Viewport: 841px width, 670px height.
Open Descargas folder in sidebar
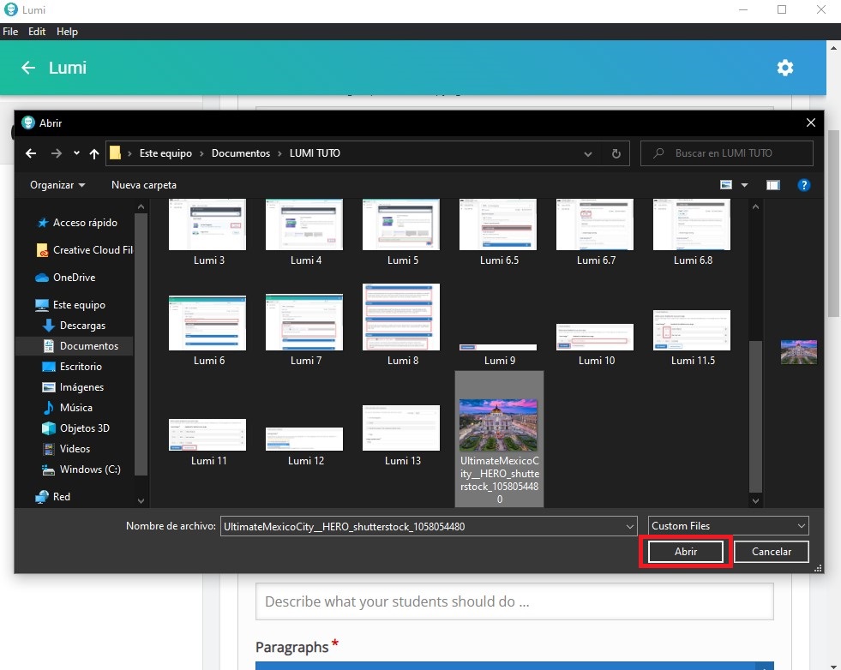[82, 326]
